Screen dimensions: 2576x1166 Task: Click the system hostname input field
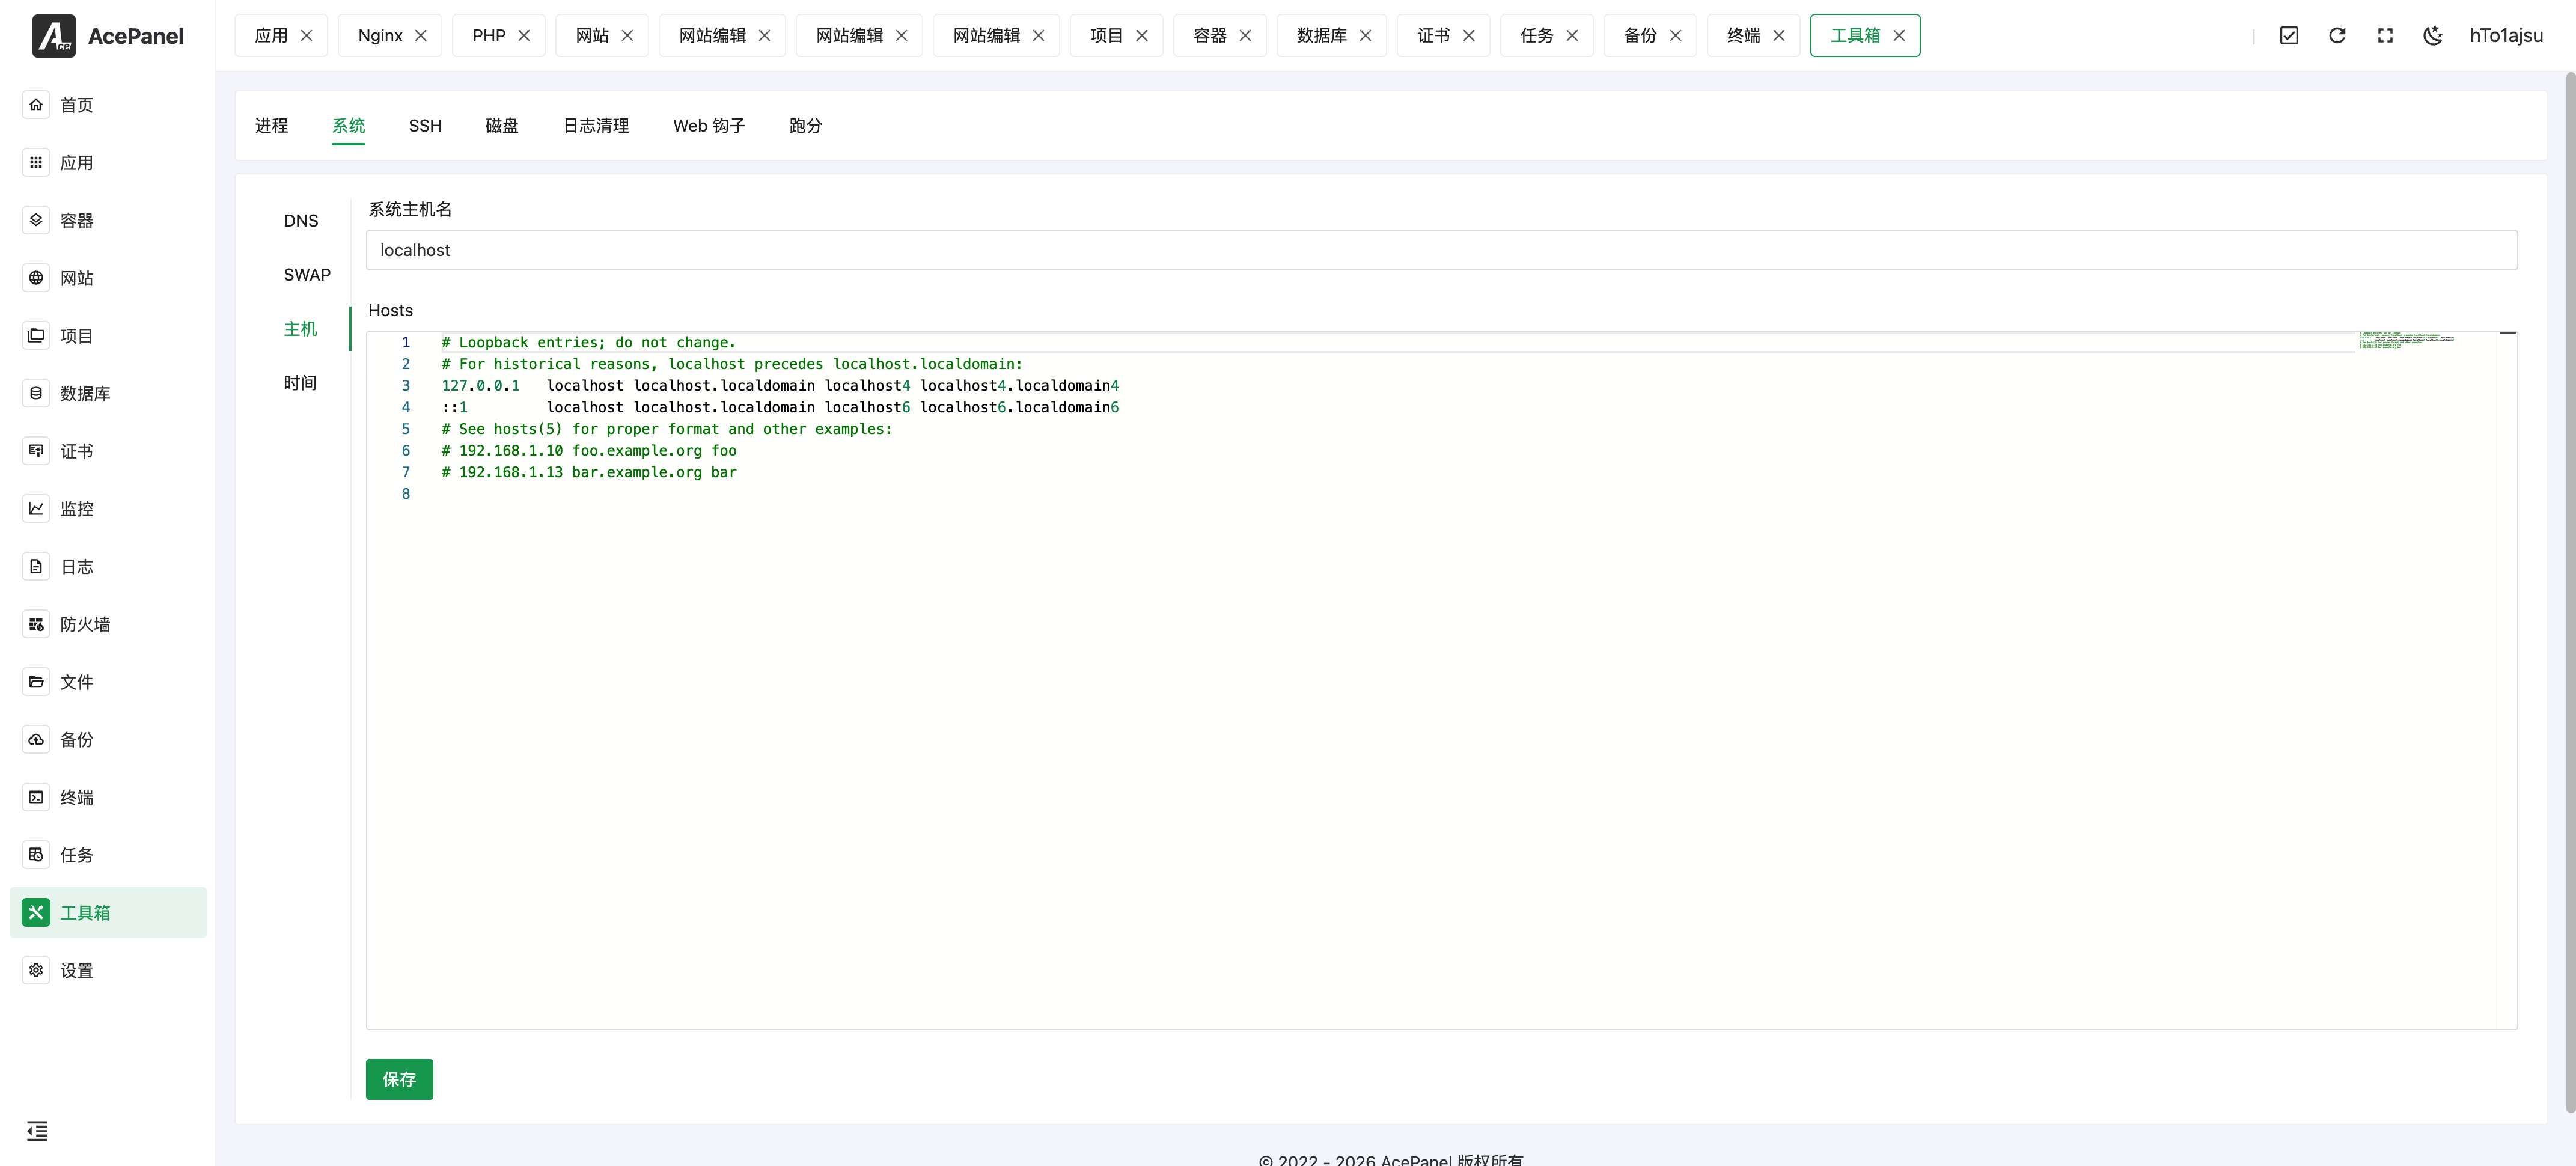1441,250
